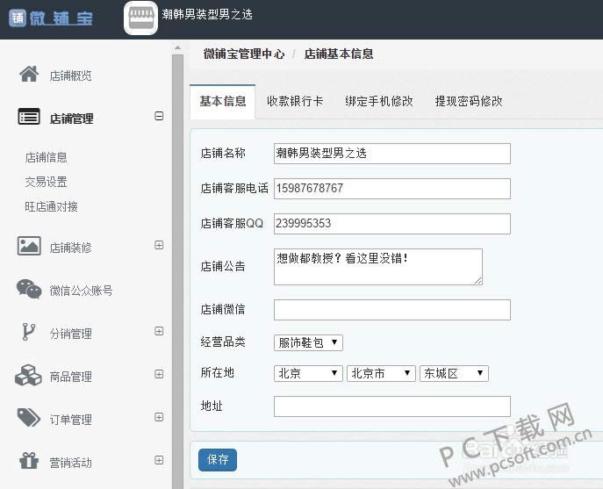Click the shop logo icon in header
This screenshot has width=603, height=489.
point(141,18)
